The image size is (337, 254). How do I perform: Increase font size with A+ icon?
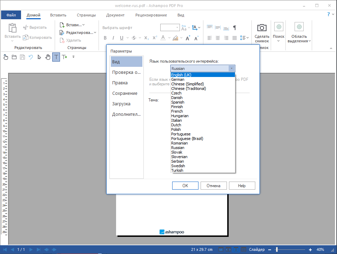click(188, 38)
